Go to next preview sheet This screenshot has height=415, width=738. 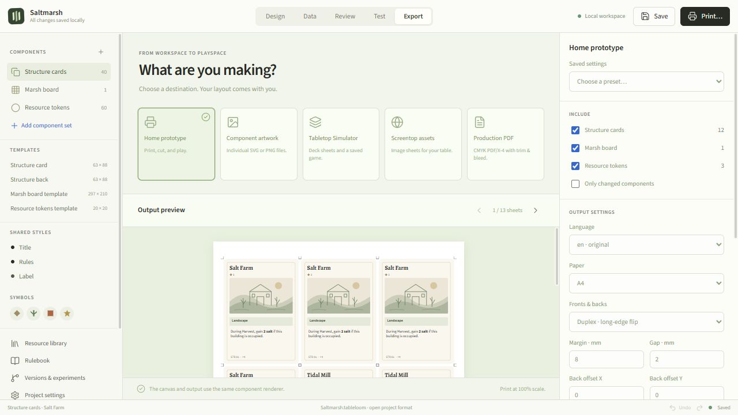click(536, 210)
